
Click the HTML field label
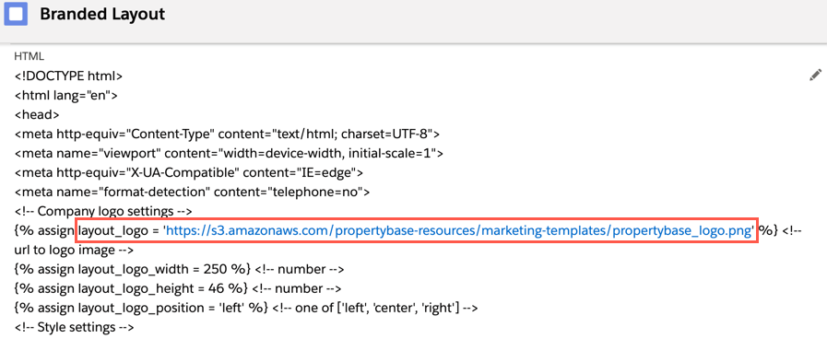pyautogui.click(x=29, y=56)
